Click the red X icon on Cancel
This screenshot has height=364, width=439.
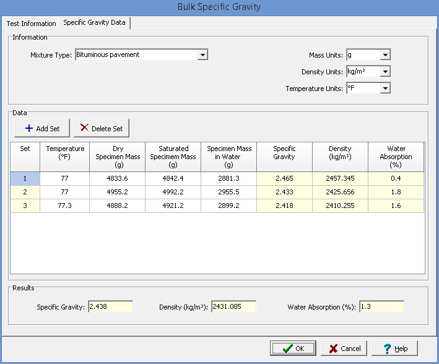(333, 349)
